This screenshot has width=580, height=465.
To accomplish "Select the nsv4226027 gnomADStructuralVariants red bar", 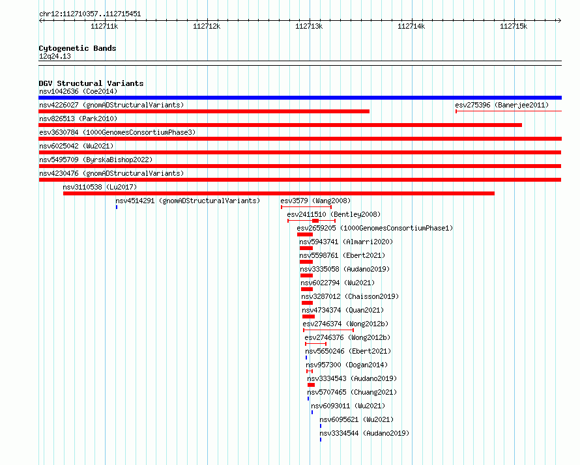I will [204, 111].
